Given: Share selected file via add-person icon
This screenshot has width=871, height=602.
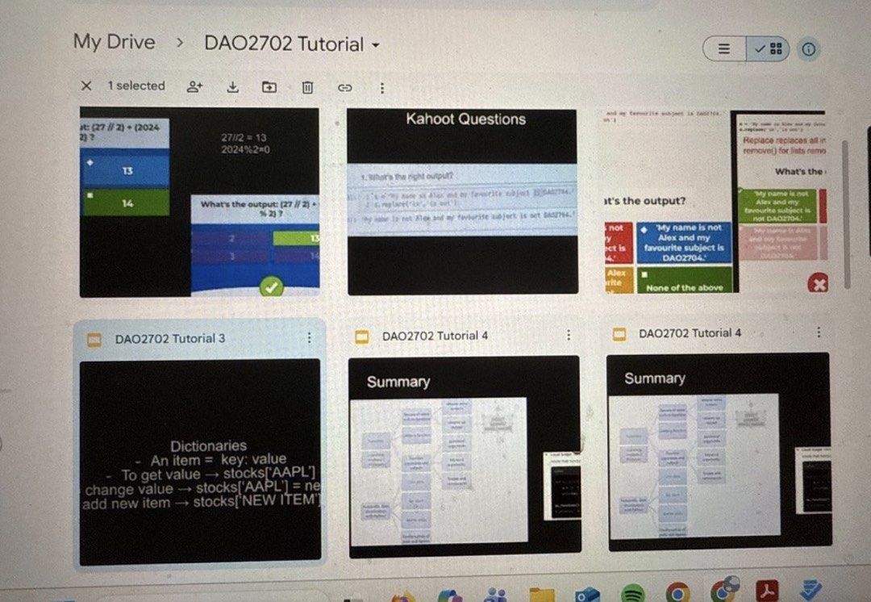Looking at the screenshot, I should [194, 86].
